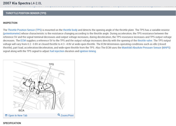The image size is (176, 126).
Task: Click the 2007 Kia Spectra title
Action: point(17,3)
